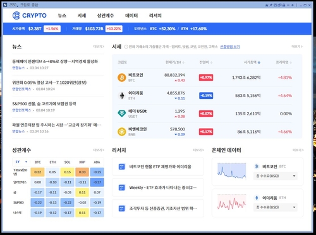The width and height of the screenshot is (316, 235).
Task: Sort by 프리미엄 column arrow
Action: (x=291, y=62)
